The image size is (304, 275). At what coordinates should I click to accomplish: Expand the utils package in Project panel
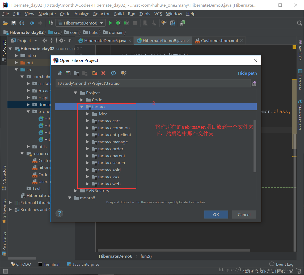tap(28, 147)
